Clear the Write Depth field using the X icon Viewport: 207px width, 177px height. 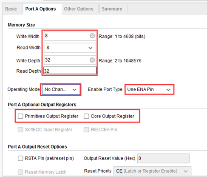click(92, 60)
